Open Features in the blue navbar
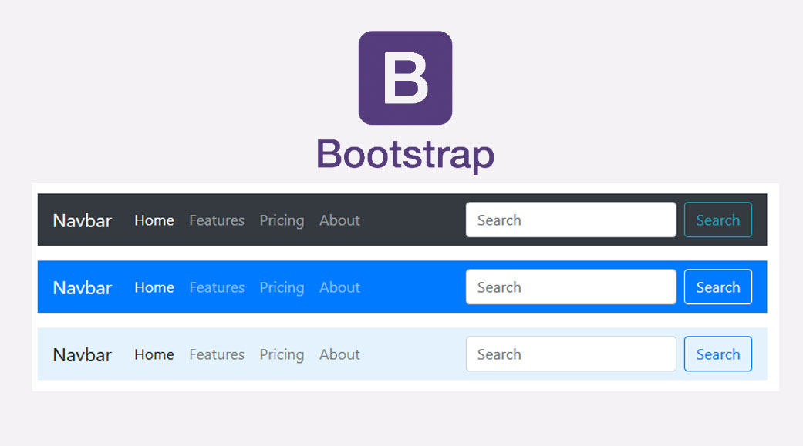The image size is (803, 446). click(x=217, y=287)
